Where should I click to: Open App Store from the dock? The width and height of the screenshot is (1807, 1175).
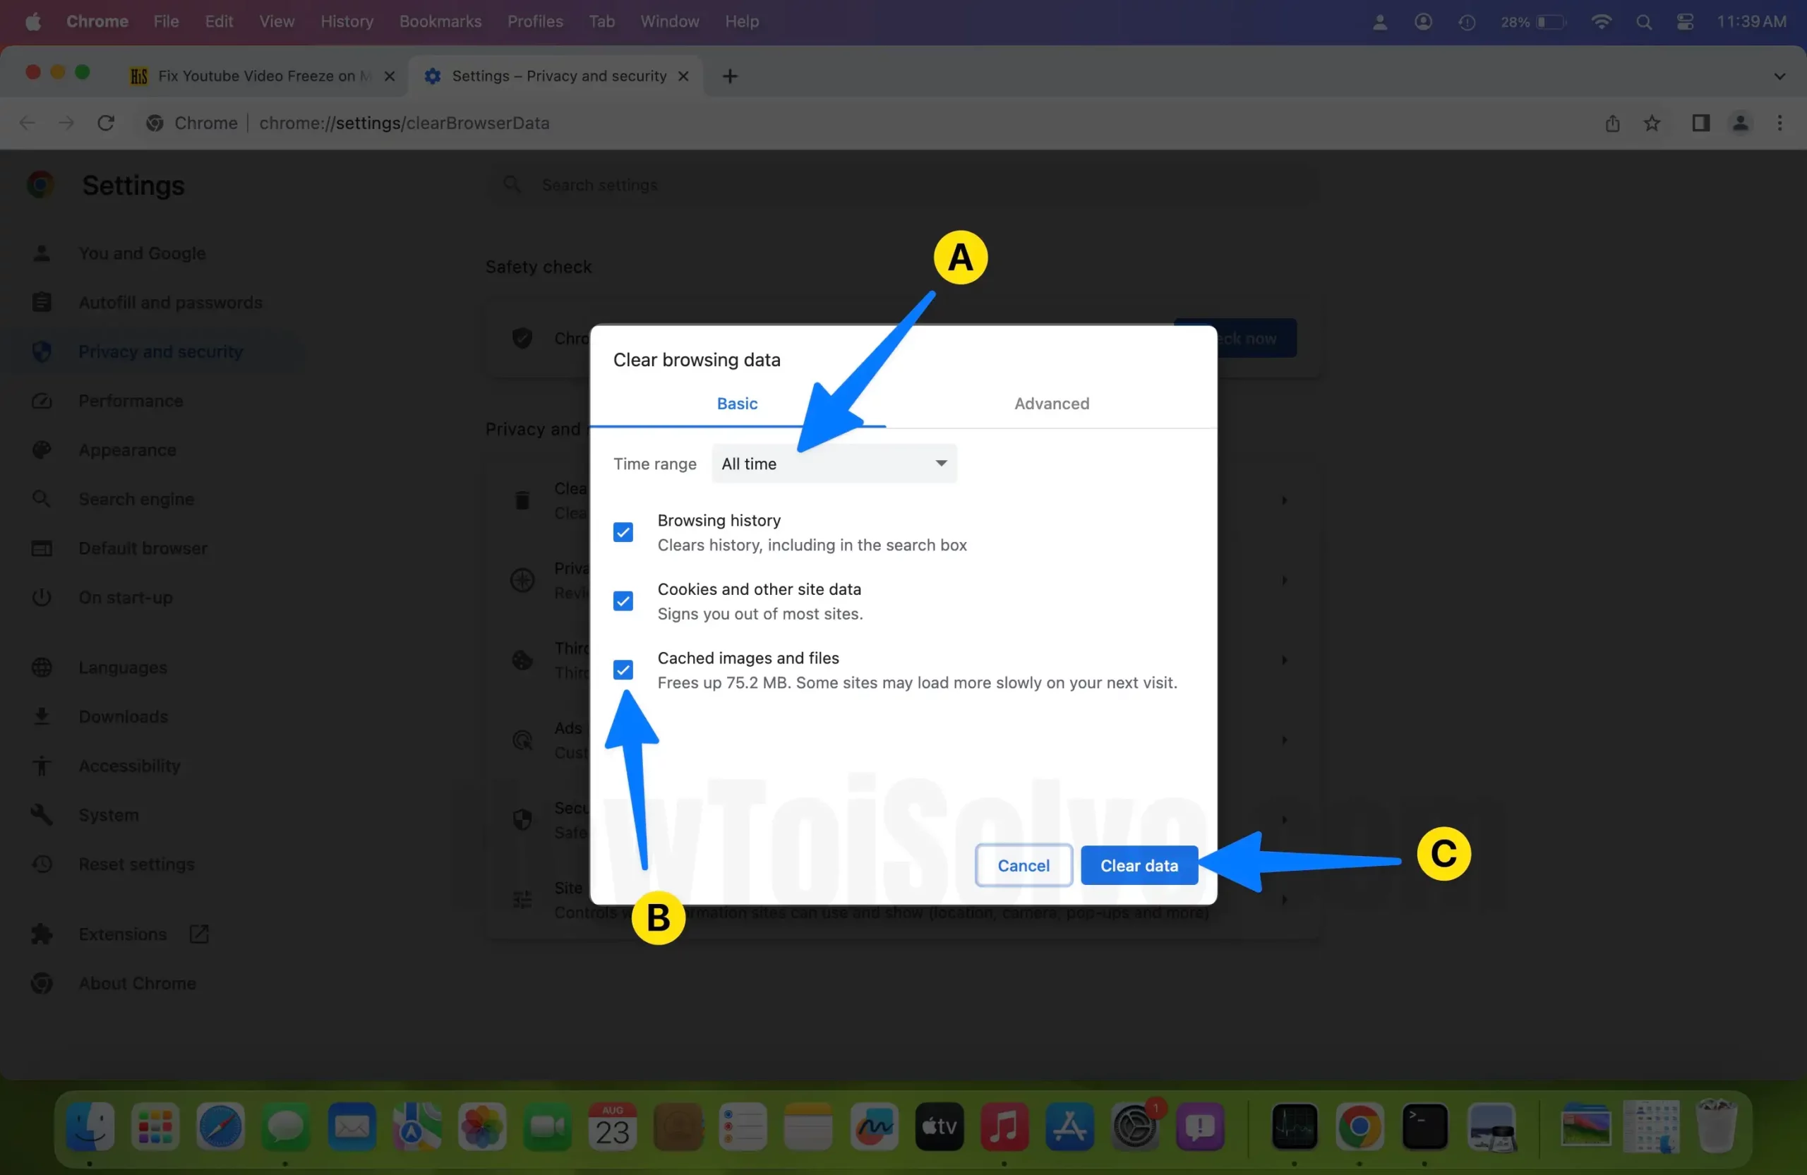(1069, 1126)
